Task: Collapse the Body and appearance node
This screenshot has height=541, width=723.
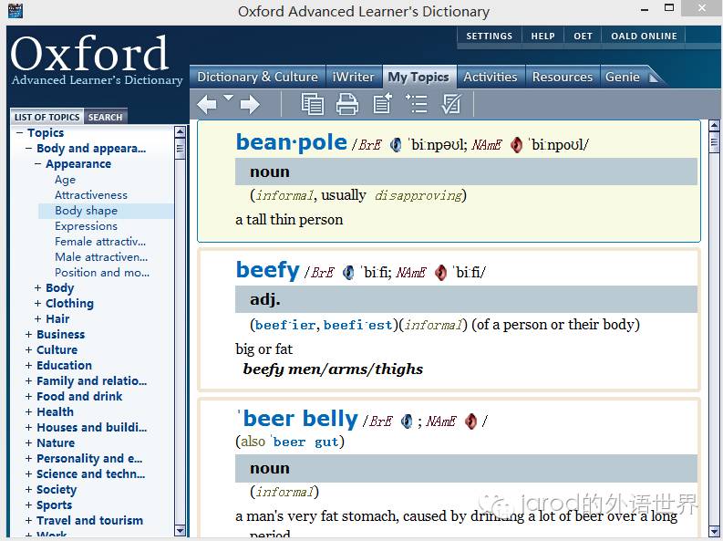Action: (28, 149)
